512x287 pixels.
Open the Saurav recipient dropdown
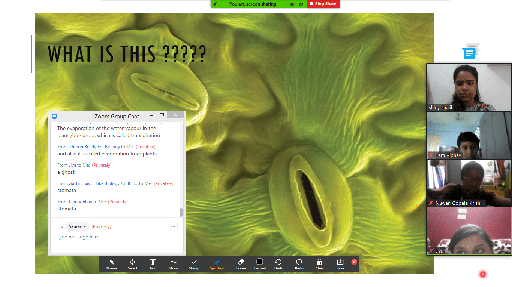78,226
